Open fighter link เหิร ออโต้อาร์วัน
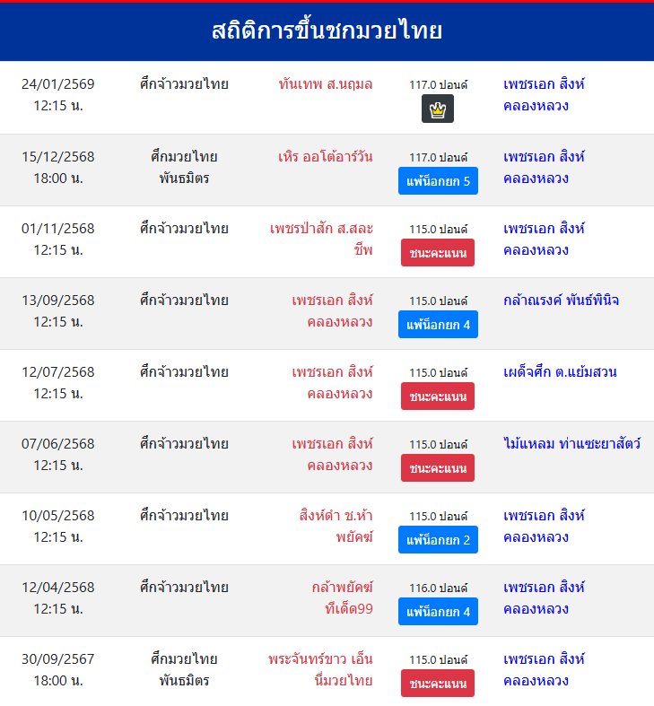The width and height of the screenshot is (654, 706). 326,156
